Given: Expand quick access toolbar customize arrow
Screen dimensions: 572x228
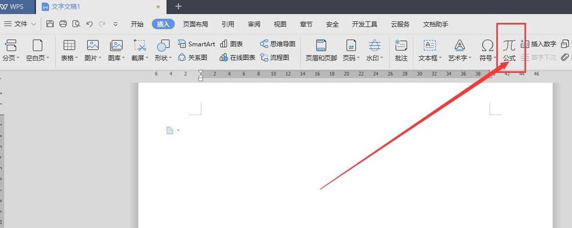Looking at the screenshot, I should click(x=116, y=24).
